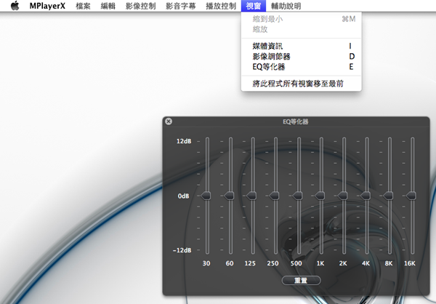Click the 60 frequency label
The width and height of the screenshot is (436, 304).
[230, 263]
